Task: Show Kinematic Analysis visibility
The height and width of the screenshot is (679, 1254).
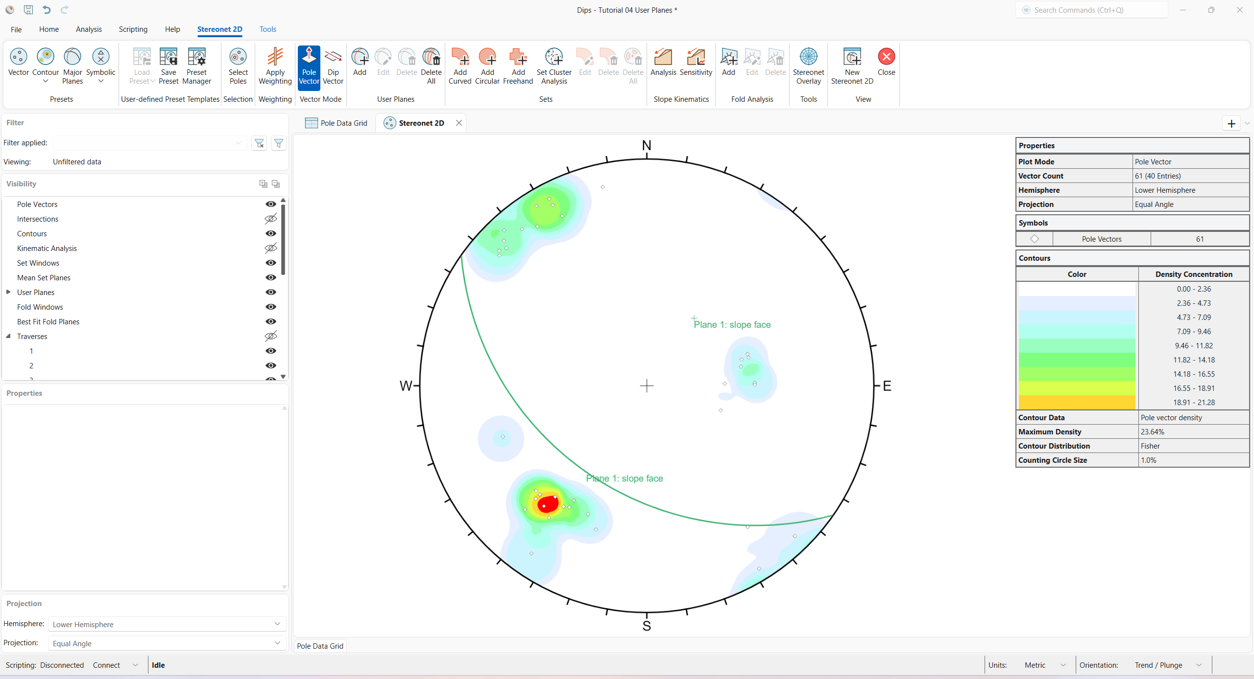Action: tap(271, 248)
